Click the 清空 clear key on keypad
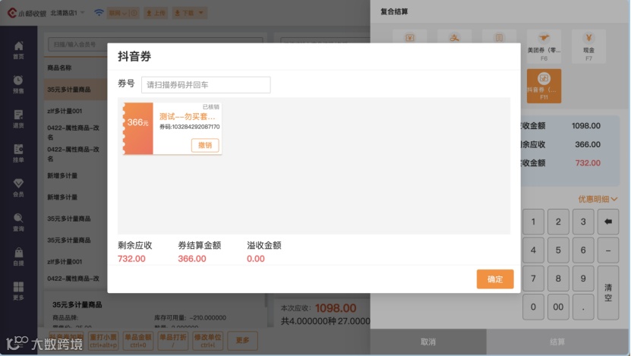Screen dimensions: 631x356 click(608, 293)
